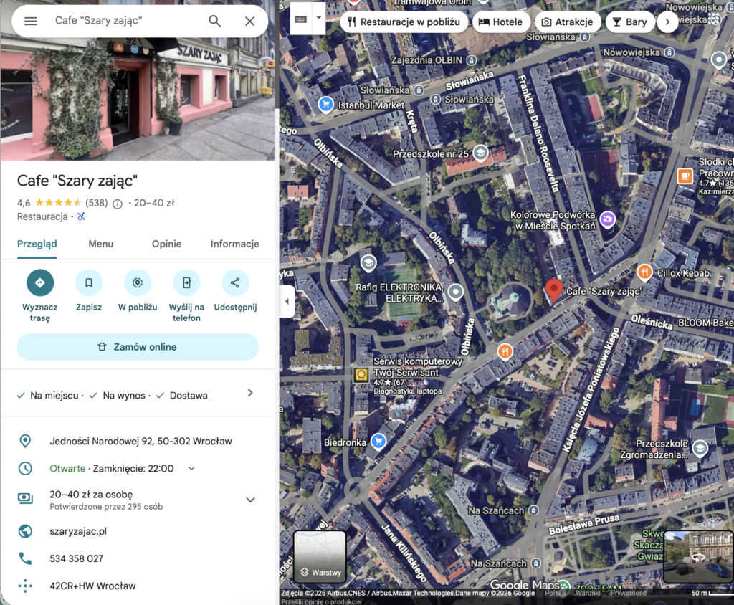Viewport: 734px width, 605px height.
Task: Open the Street View thumbnail preview
Action: coord(697,557)
